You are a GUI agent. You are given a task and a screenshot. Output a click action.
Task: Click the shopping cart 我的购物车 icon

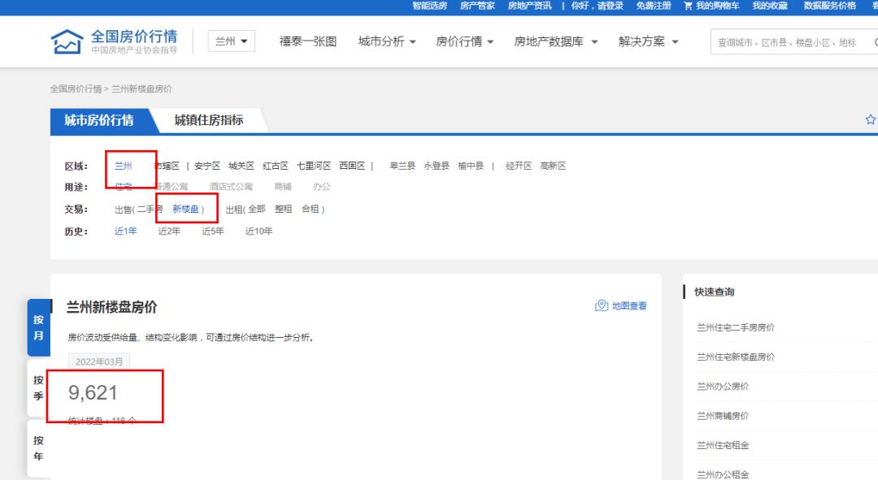tap(689, 6)
